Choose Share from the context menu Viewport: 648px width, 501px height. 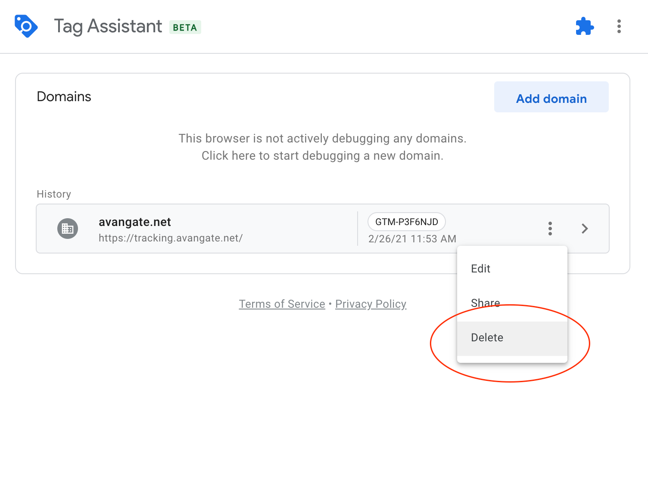click(x=512, y=303)
